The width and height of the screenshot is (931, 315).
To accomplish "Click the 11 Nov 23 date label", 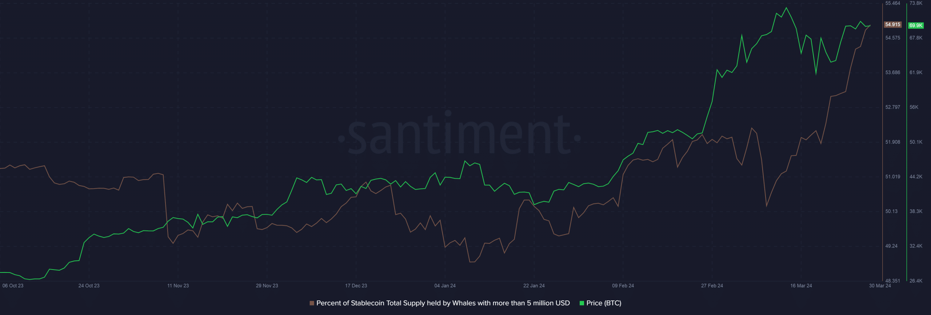I will 178,286.
